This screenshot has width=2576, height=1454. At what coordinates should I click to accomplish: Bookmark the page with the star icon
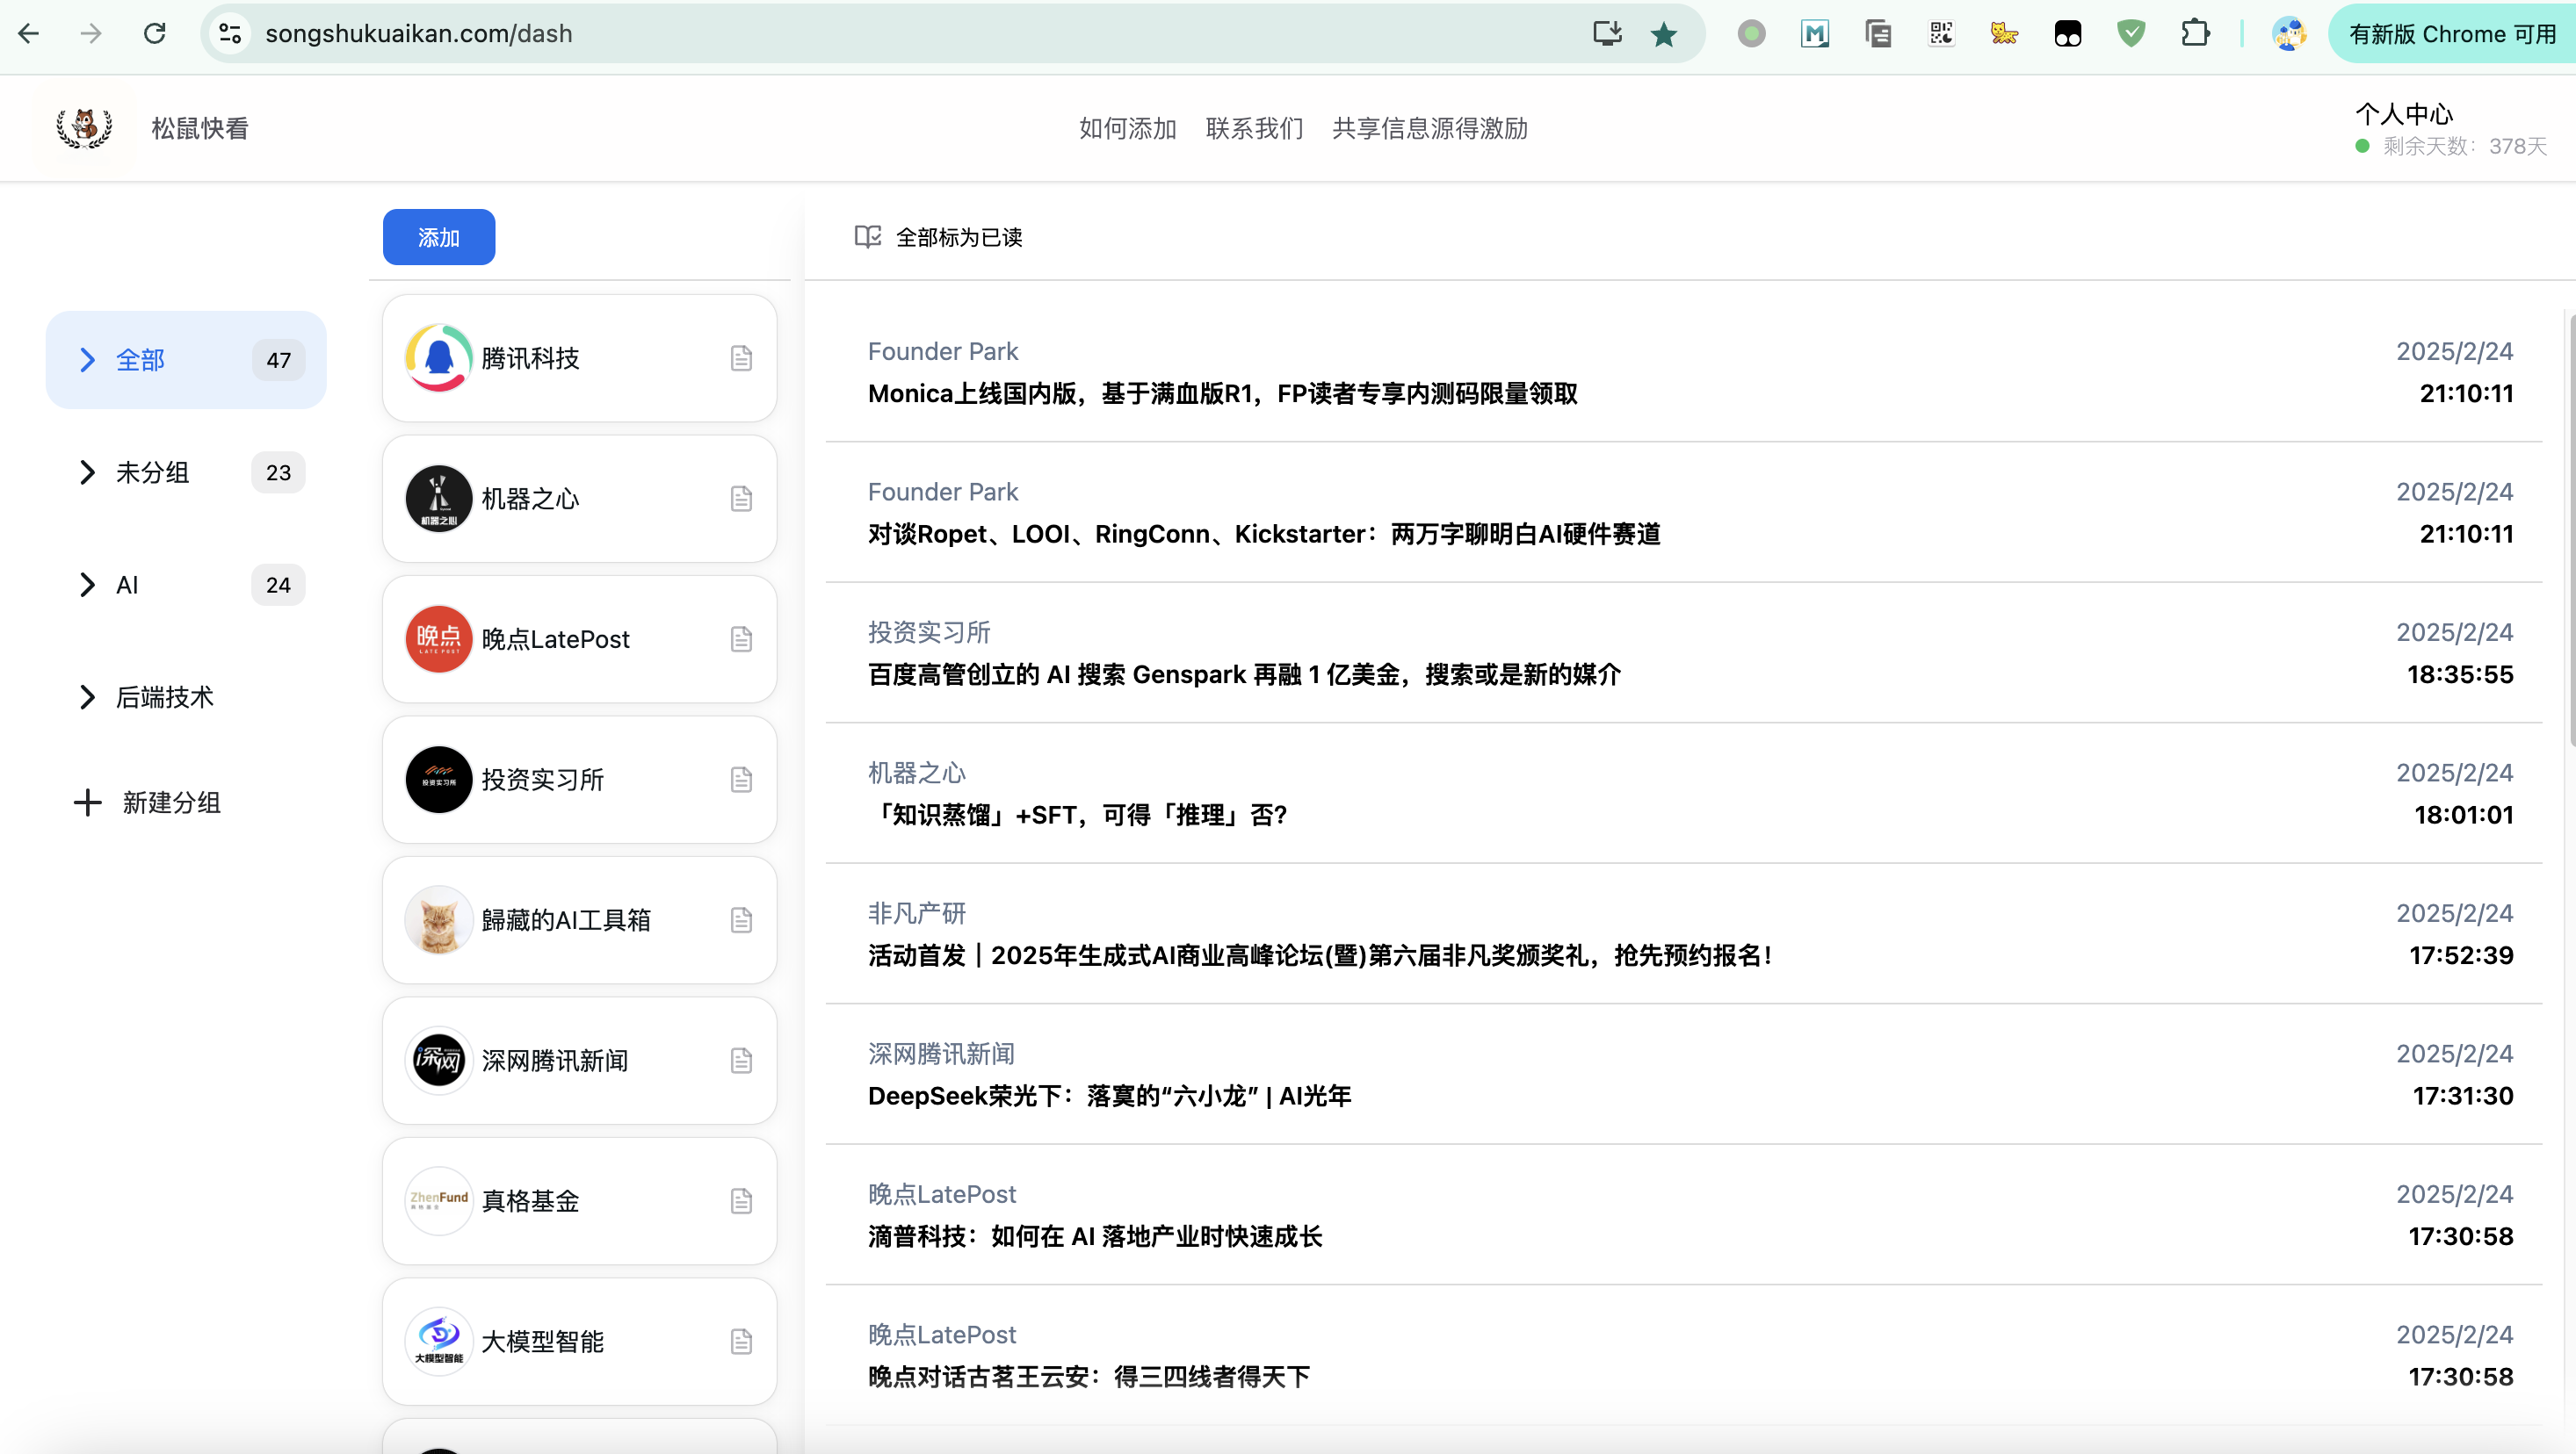pyautogui.click(x=1664, y=34)
